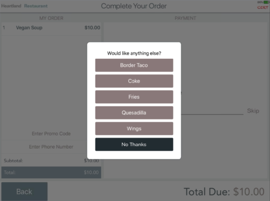
Task: Click the Subtotal row
Action: pyautogui.click(x=51, y=160)
